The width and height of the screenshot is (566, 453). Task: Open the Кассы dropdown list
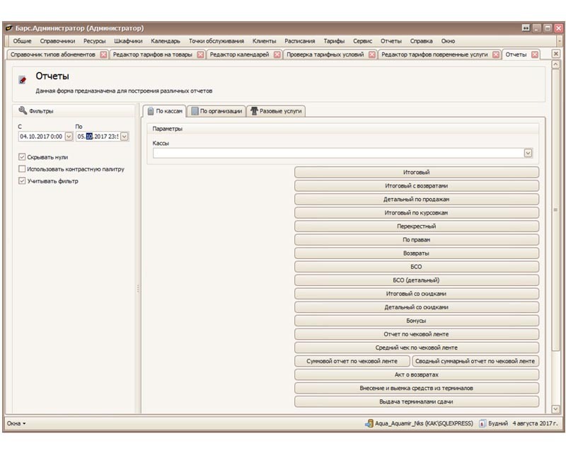pos(528,152)
